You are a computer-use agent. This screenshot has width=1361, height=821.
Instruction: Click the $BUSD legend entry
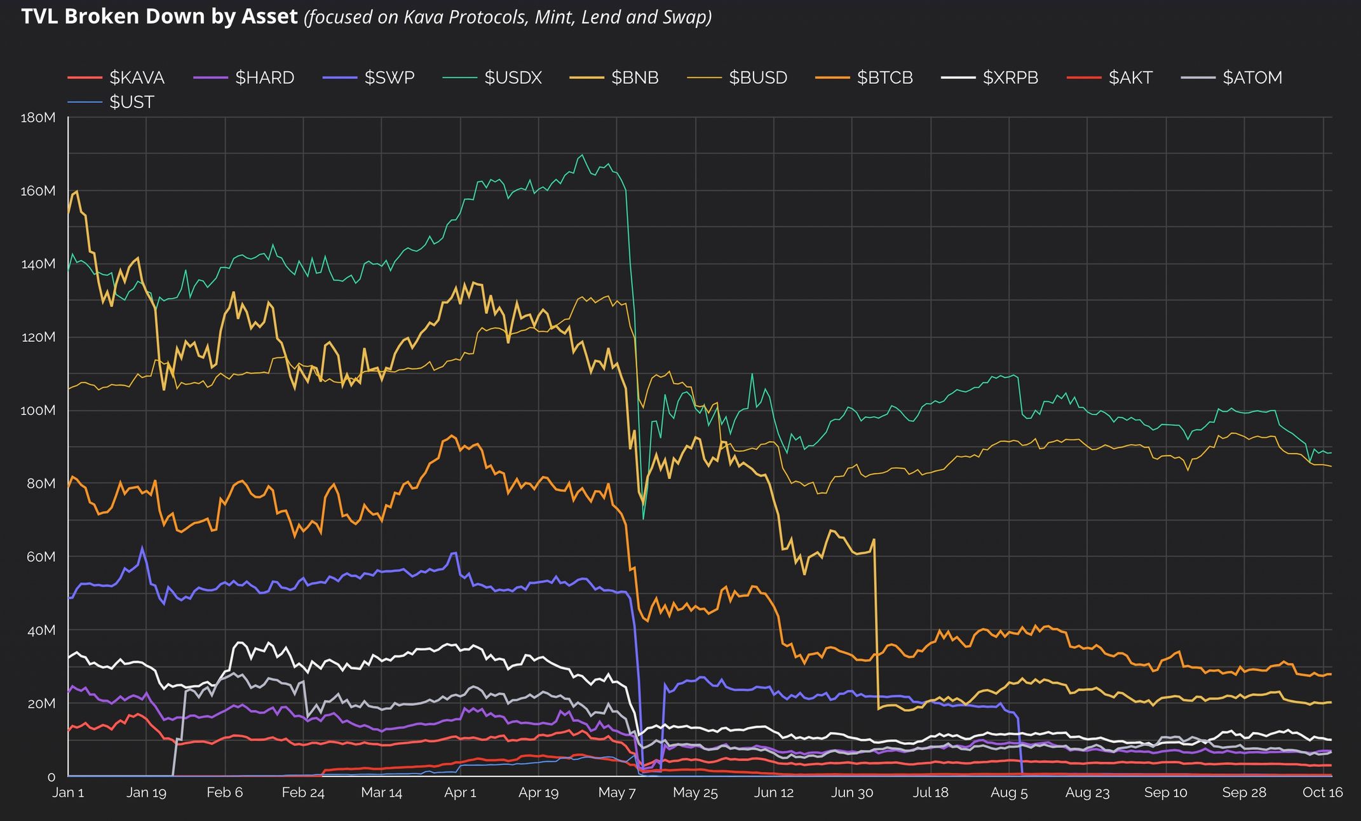pos(757,78)
